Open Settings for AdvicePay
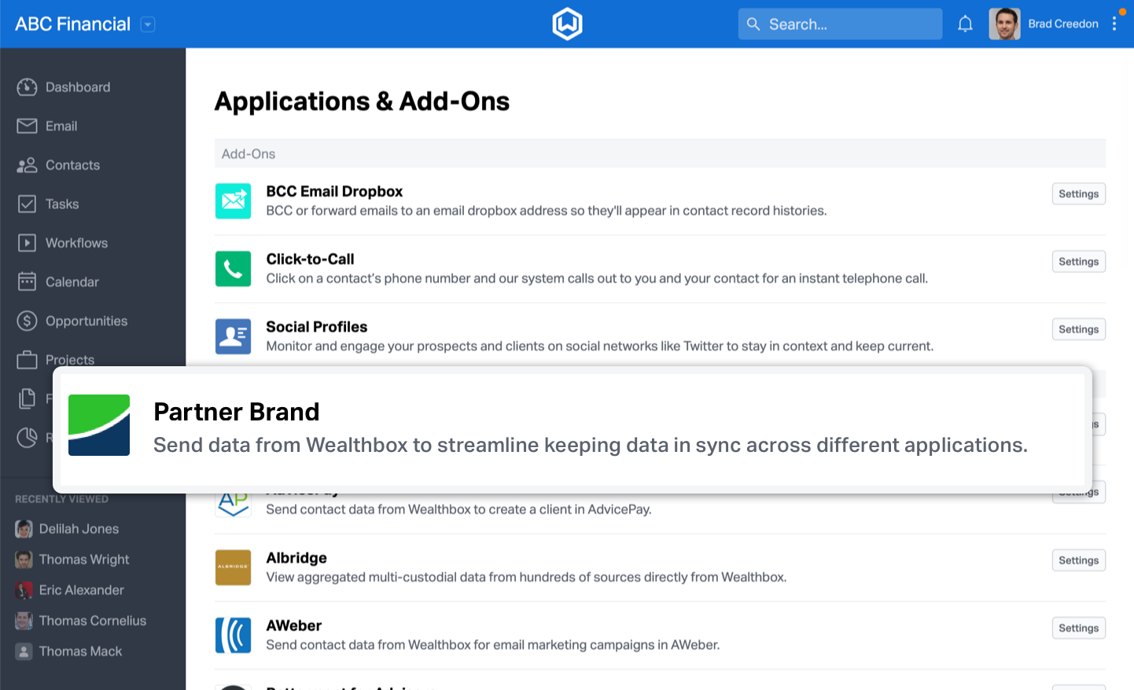Viewport: 1134px width, 690px height. (x=1079, y=495)
